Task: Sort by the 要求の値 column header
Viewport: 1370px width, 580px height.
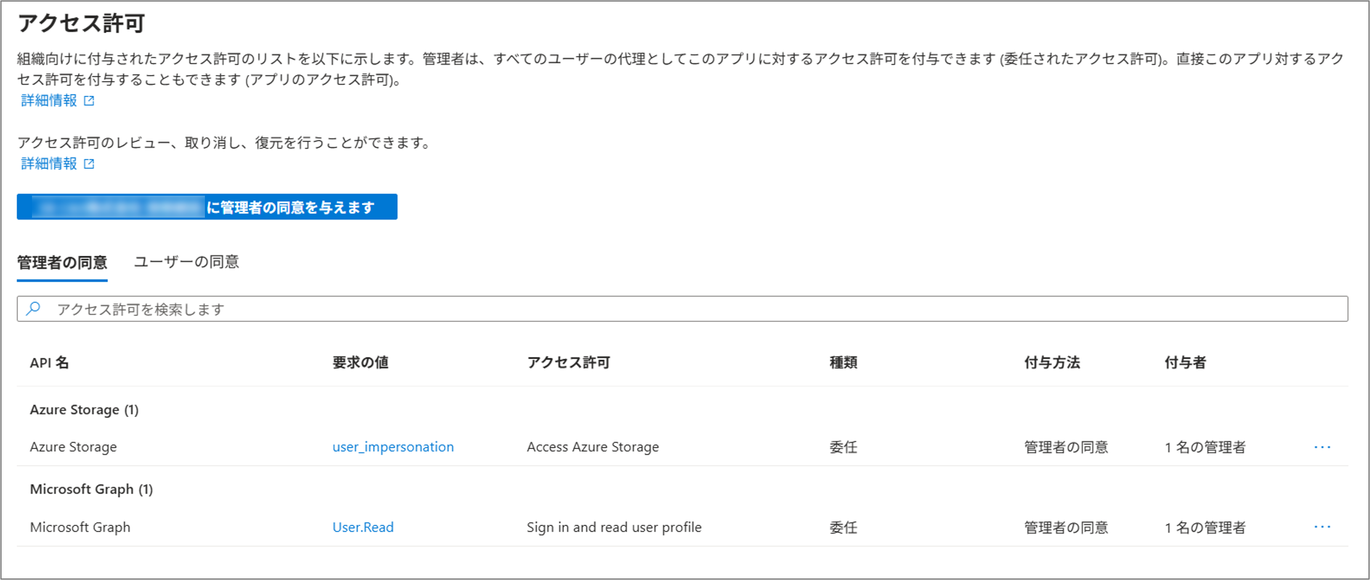Action: pyautogui.click(x=360, y=362)
